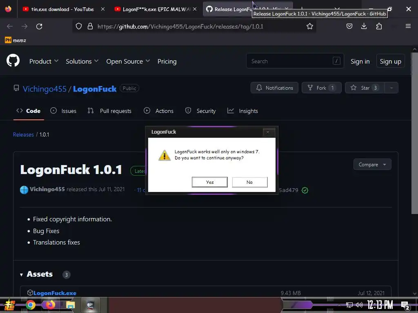418x313 pixels.
Task: Click the site padlock icon
Action: [x=90, y=26]
